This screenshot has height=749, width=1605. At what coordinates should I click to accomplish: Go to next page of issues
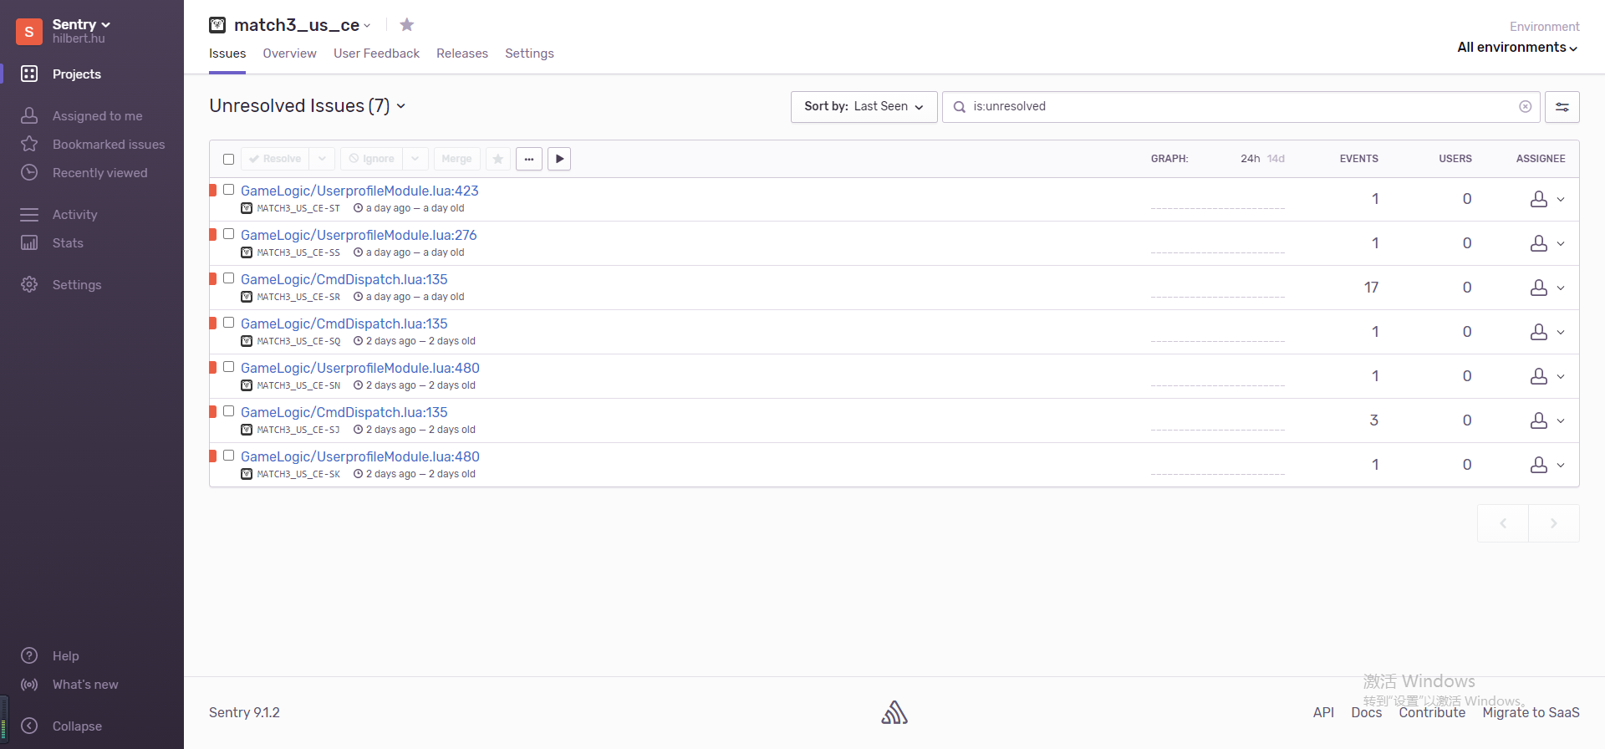[x=1554, y=523]
